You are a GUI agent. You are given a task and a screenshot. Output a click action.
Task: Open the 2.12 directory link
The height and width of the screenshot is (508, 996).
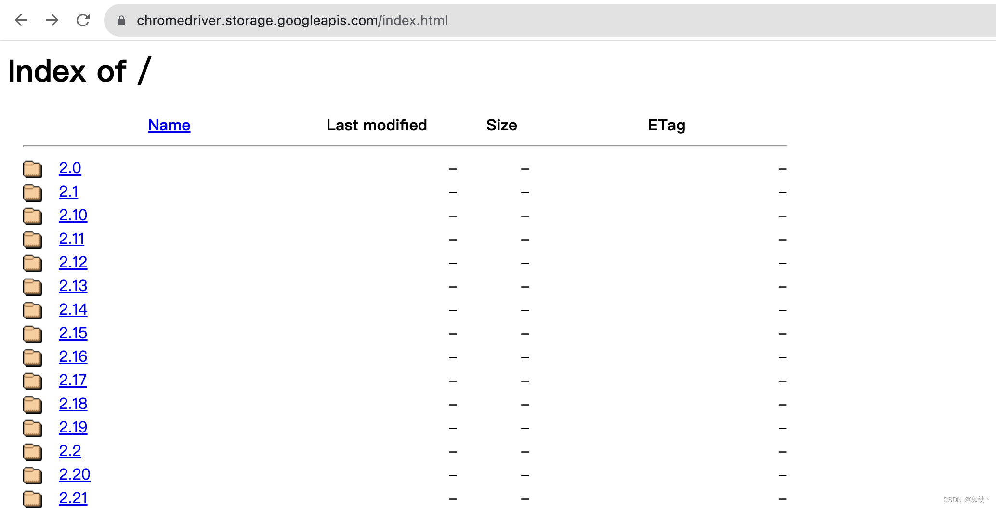pyautogui.click(x=73, y=262)
